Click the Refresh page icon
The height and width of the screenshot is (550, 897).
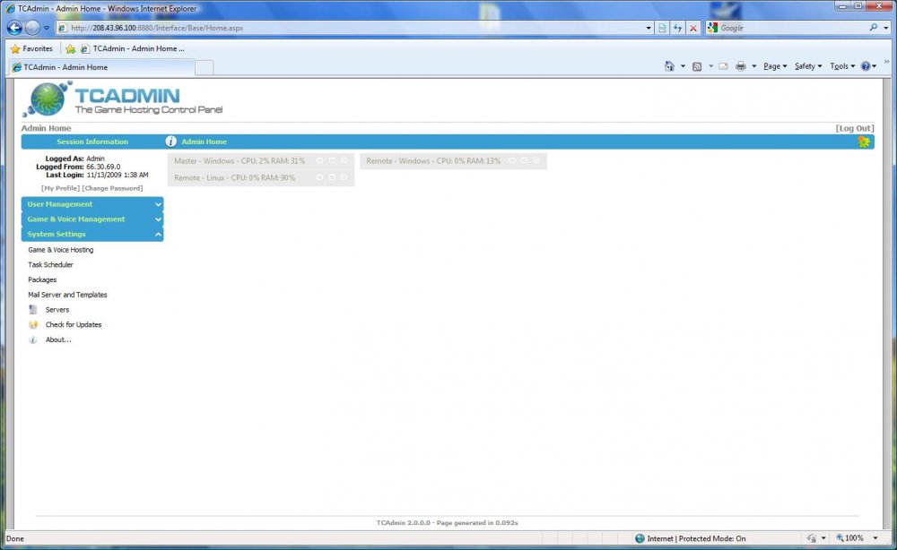tap(677, 28)
